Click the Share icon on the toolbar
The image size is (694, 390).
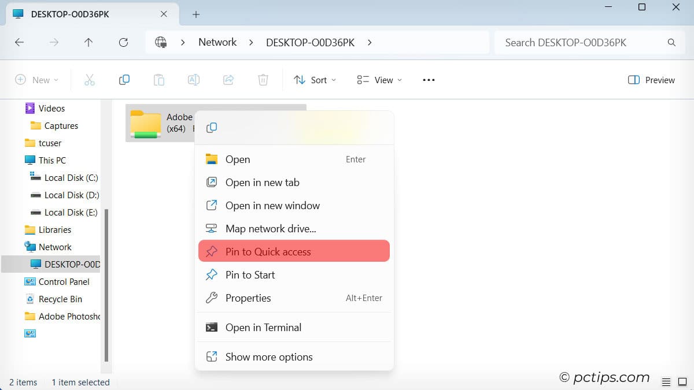point(228,80)
